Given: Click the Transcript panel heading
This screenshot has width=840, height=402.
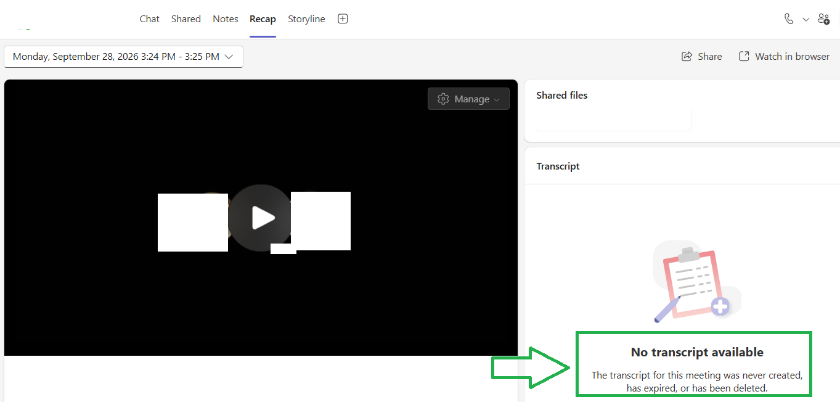Looking at the screenshot, I should (x=558, y=166).
